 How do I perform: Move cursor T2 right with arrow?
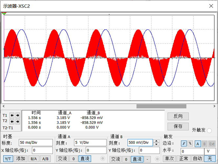tap(18, 122)
